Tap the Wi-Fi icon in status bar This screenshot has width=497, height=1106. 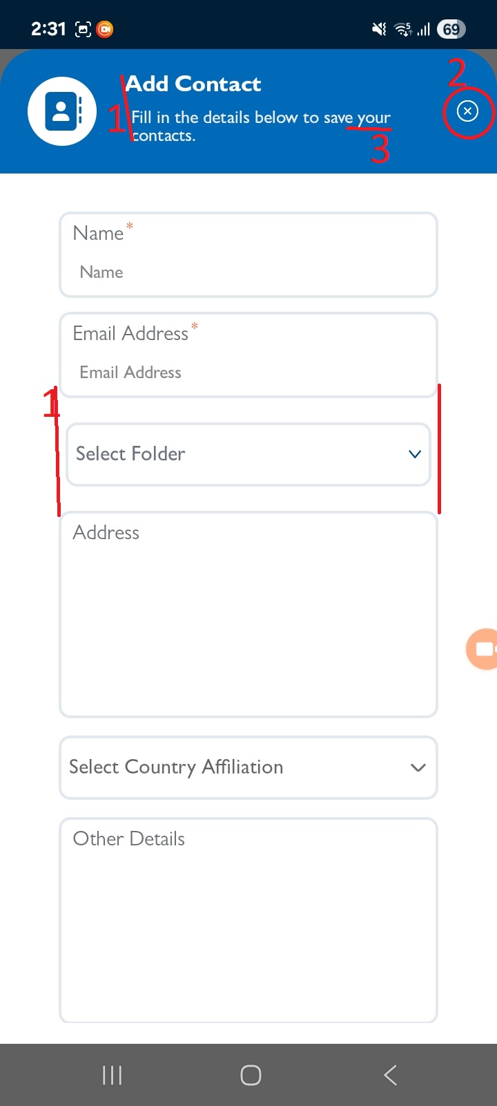pos(402,29)
